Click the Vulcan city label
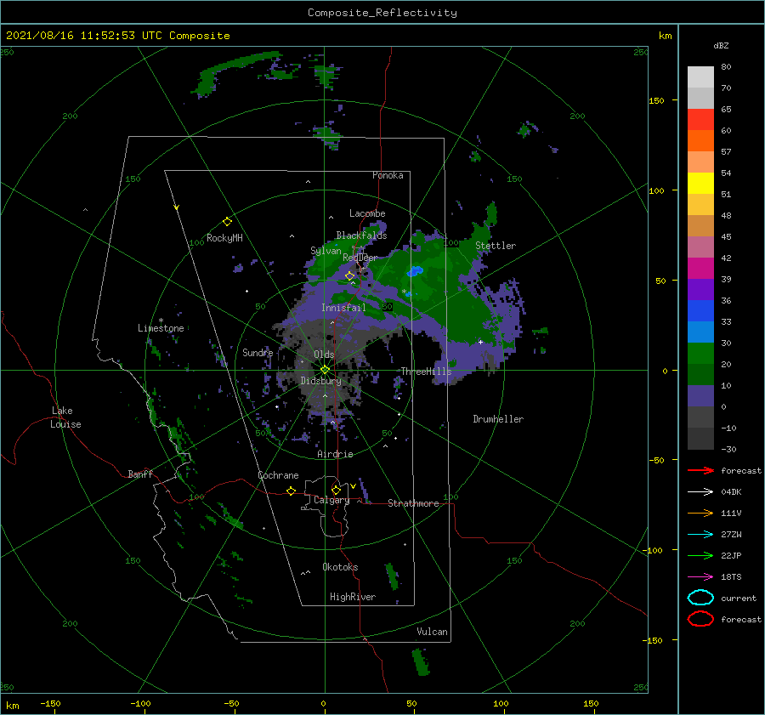 433,632
